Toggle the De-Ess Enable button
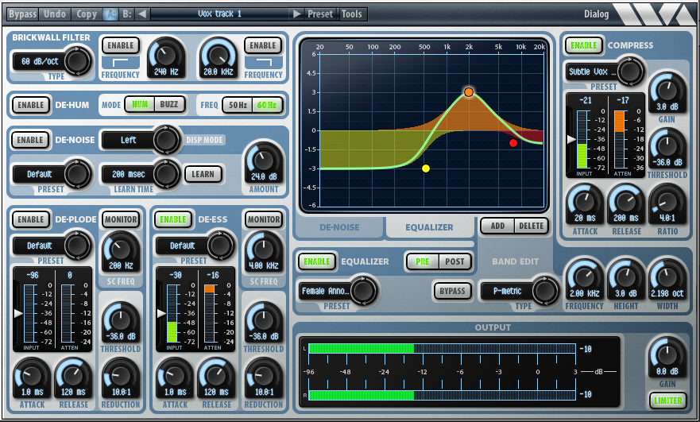The image size is (700, 422). tap(173, 219)
